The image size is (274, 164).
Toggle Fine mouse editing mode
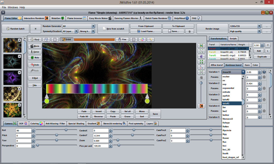[122, 40]
